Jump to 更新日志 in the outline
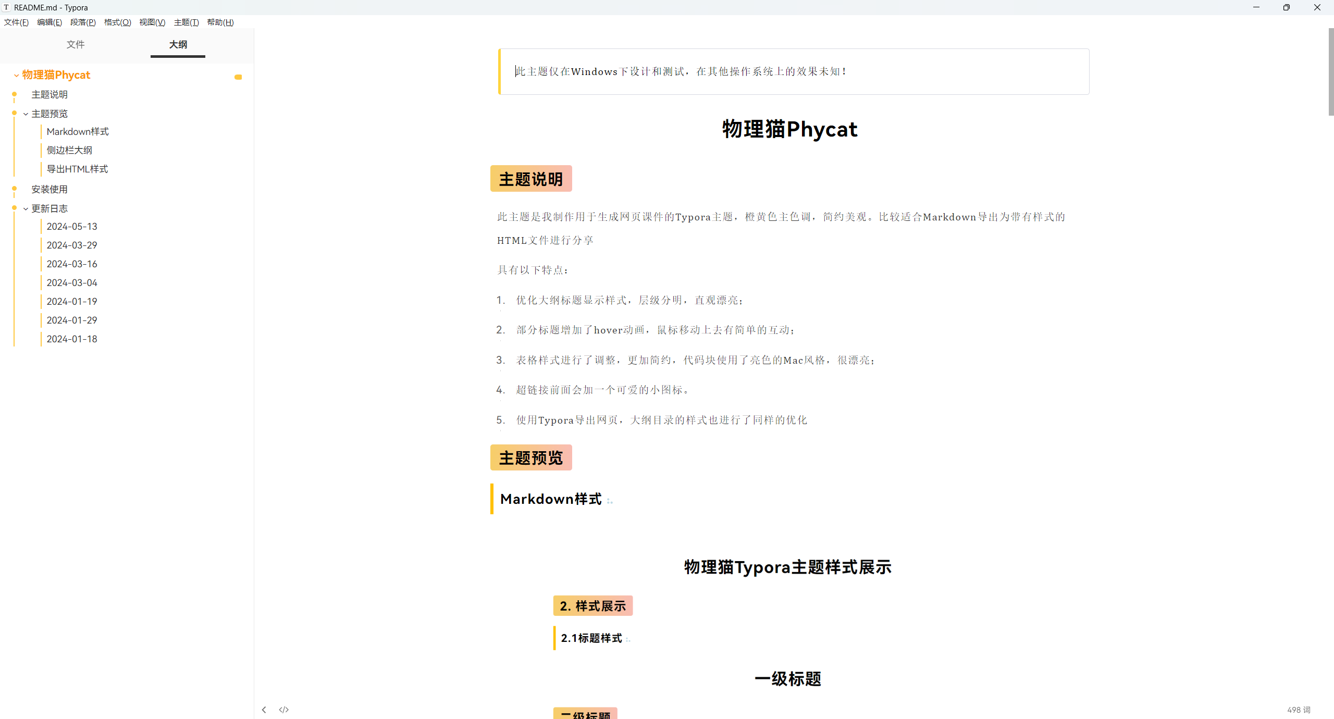This screenshot has height=719, width=1334. [x=50, y=208]
